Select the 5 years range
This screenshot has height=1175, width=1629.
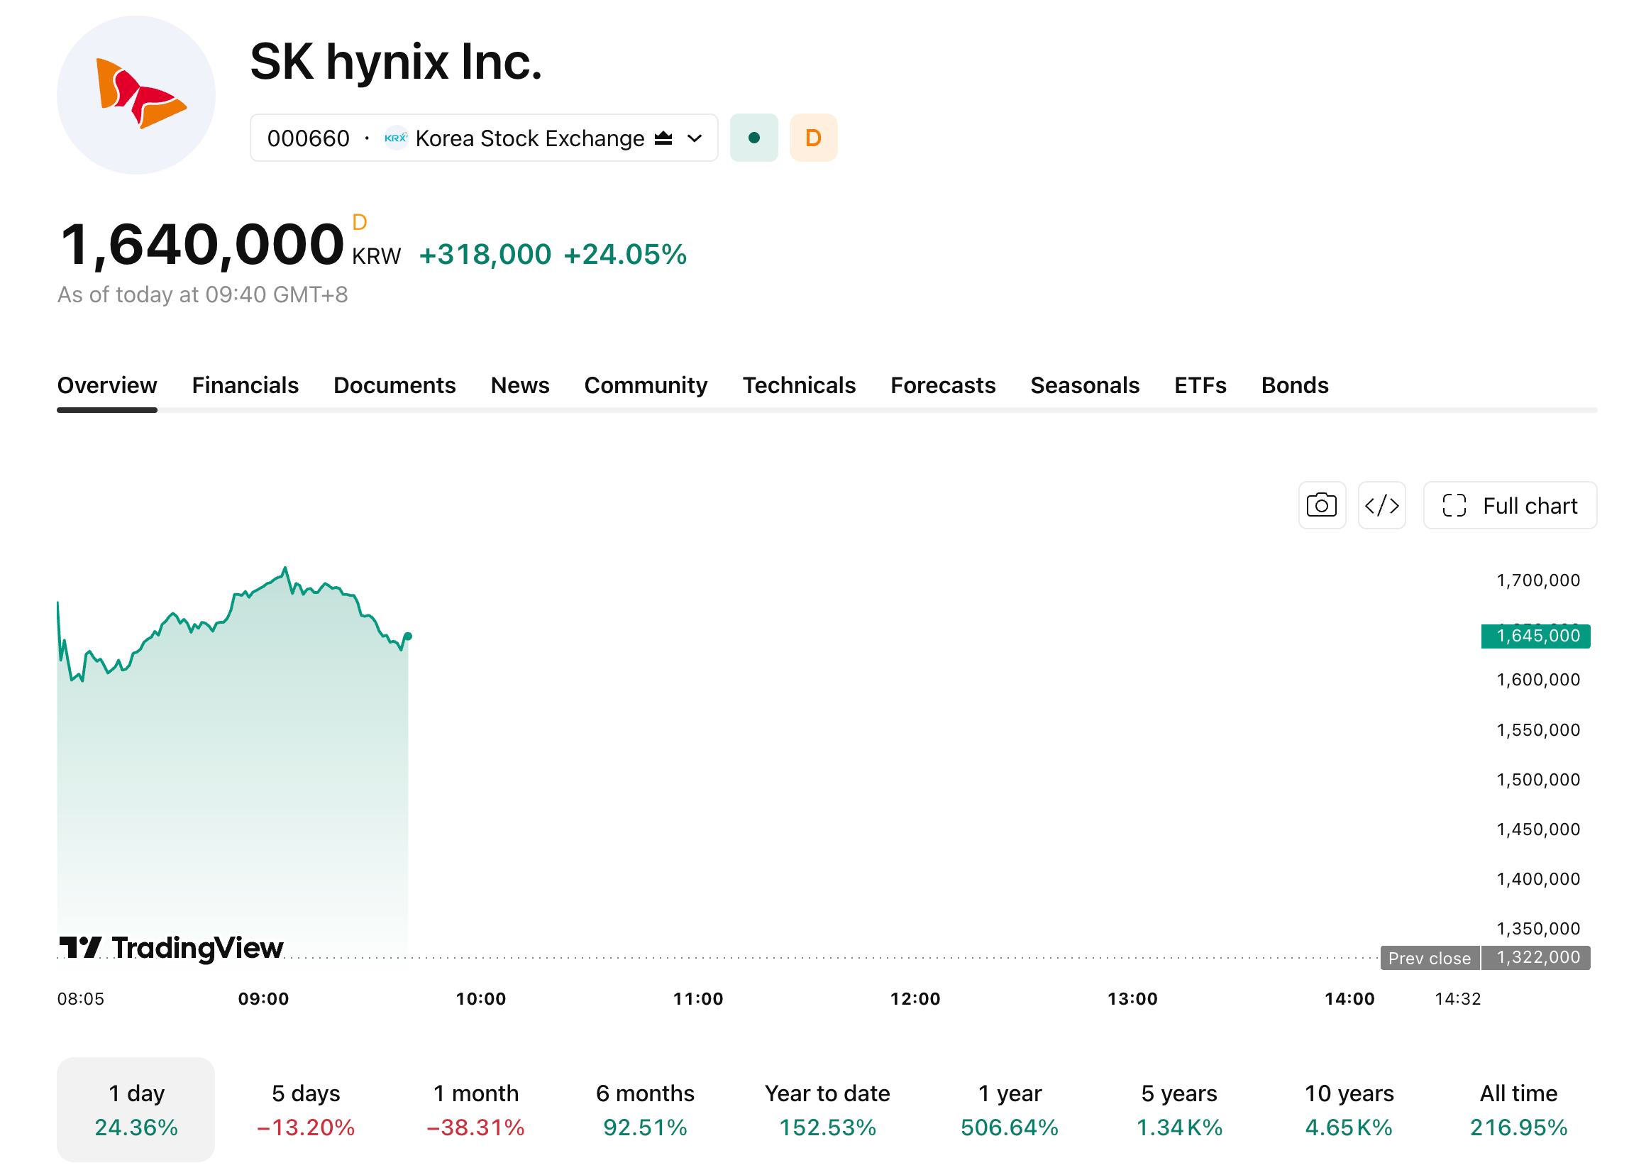(1178, 1109)
